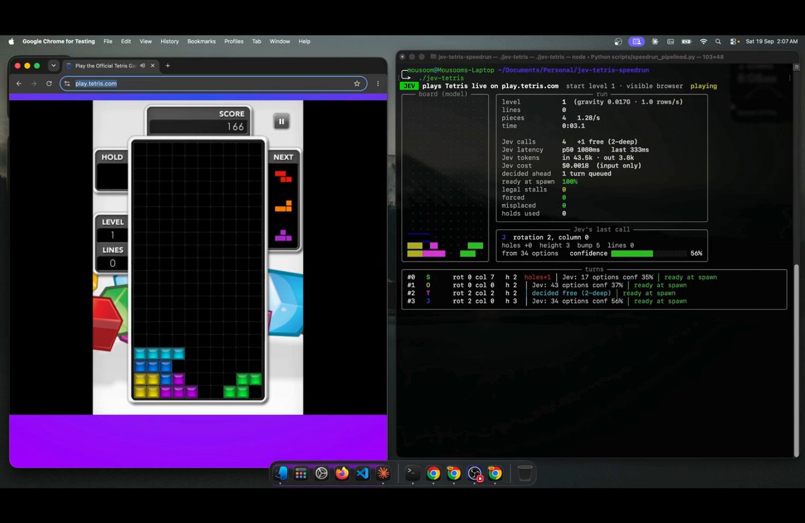Open the Profiles menu
805x523 pixels.
point(233,42)
